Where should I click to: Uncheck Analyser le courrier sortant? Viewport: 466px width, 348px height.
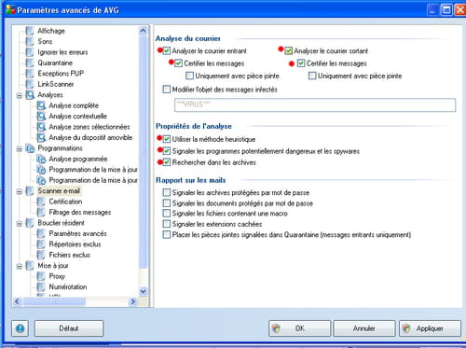coord(289,50)
